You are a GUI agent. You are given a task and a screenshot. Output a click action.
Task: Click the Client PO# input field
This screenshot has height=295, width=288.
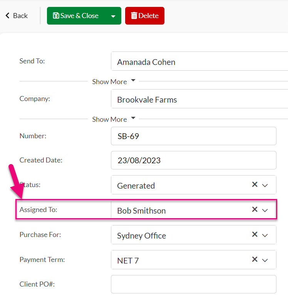[x=194, y=284]
